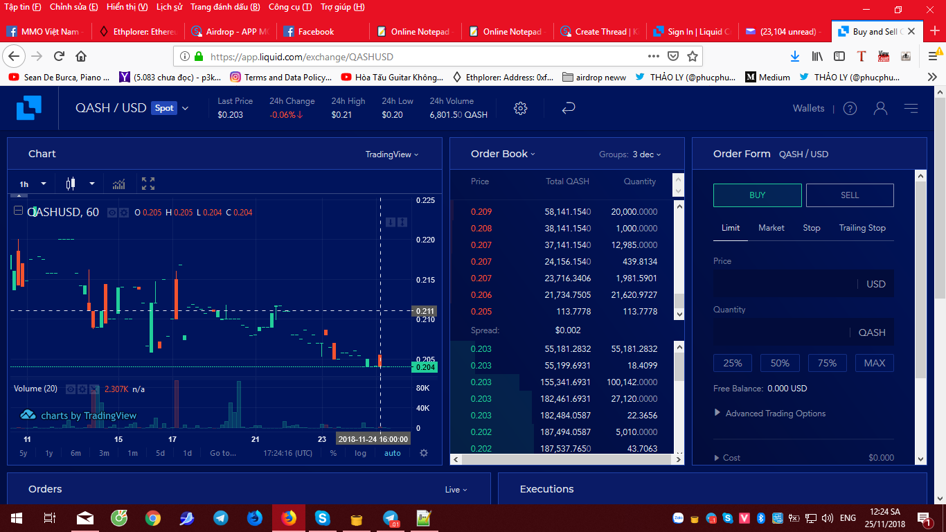This screenshot has height=532, width=946.
Task: Expand Advanced Trading Options
Action: tap(769, 414)
